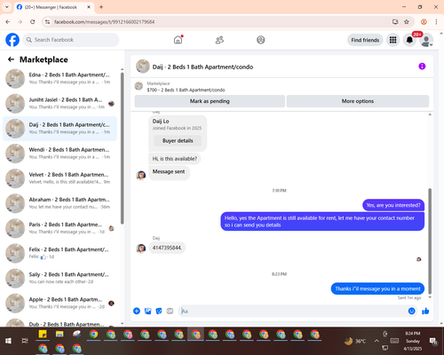Open the profile circle icon in top navigation
Image resolution: width=444 pixels, height=355 pixels.
pyautogui.click(x=261, y=40)
